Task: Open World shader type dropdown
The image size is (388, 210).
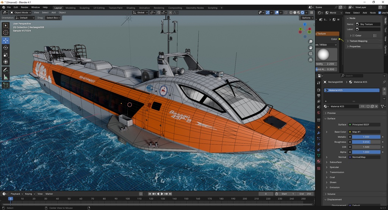Action: [334, 12]
